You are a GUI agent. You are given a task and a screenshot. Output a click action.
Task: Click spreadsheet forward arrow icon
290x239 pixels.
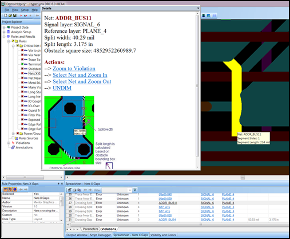pyautogui.click(x=90, y=190)
